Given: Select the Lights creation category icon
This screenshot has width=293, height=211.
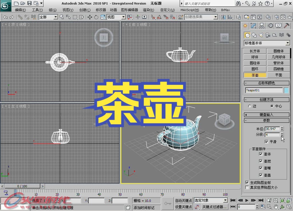Looking at the screenshot, I should 261,35.
